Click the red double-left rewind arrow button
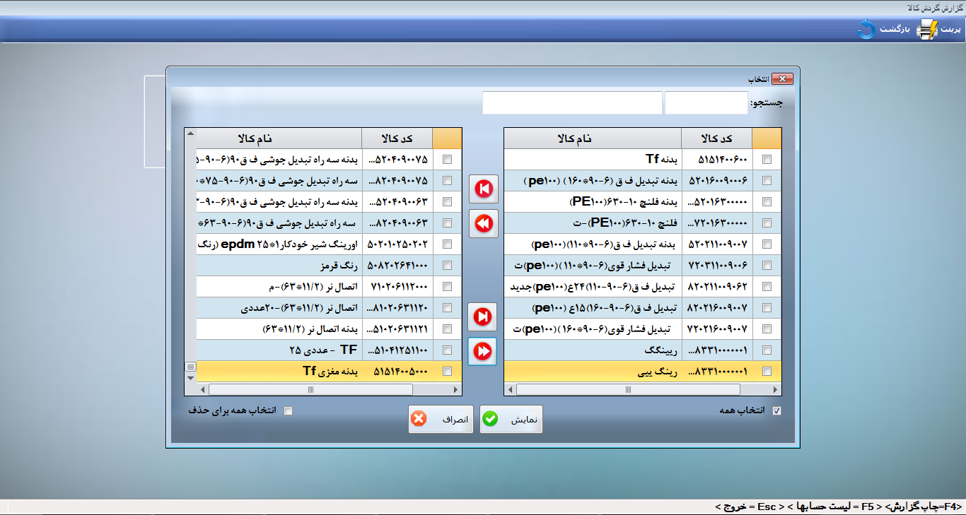Screen dimensions: 966x515 click(483, 223)
